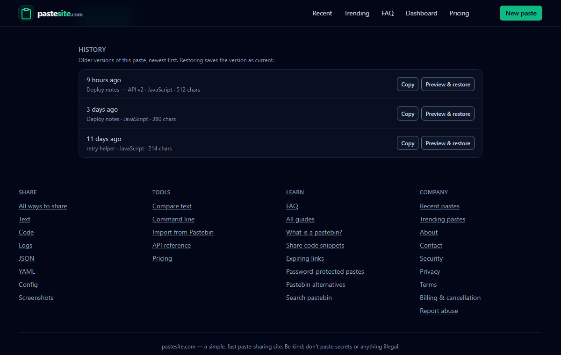The height and width of the screenshot is (355, 561).
Task: Open the YAML footer link
Action: click(27, 272)
